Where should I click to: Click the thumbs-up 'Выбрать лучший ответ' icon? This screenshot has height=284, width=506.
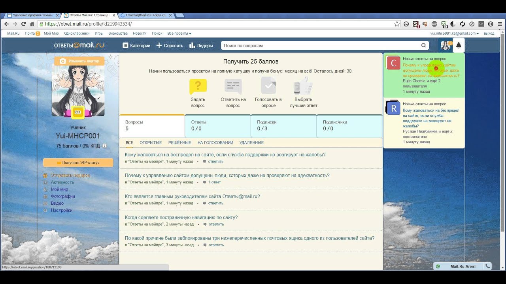pos(304,85)
